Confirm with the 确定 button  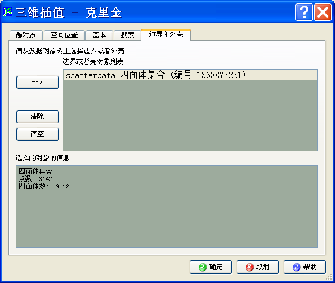211,267
